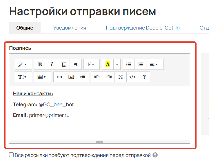Clear formatting with eraser icon
The image size is (209, 163).
coord(76,65)
